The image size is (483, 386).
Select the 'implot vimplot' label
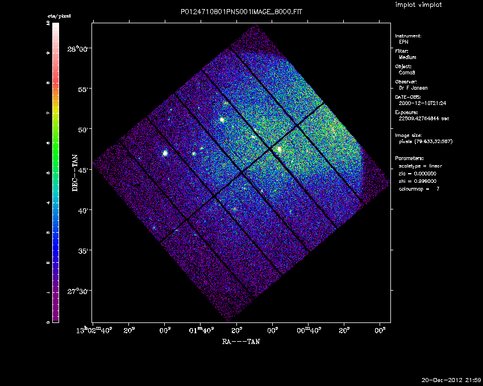coord(418,5)
